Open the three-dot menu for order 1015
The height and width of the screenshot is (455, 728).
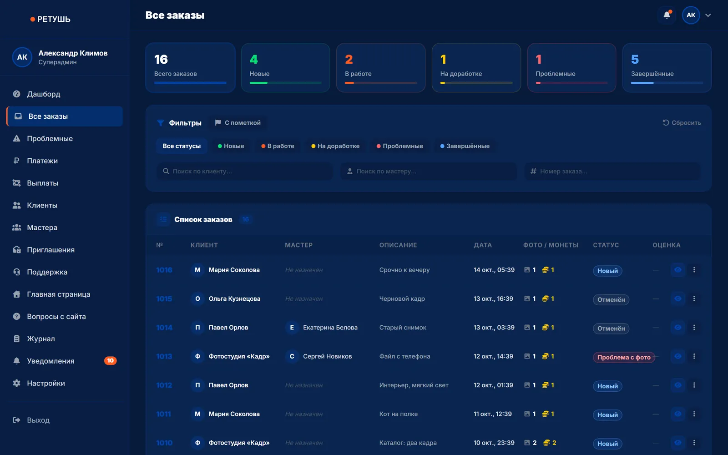tap(694, 299)
